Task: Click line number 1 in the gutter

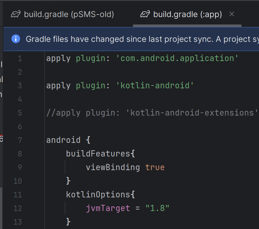Action: tap(20, 58)
